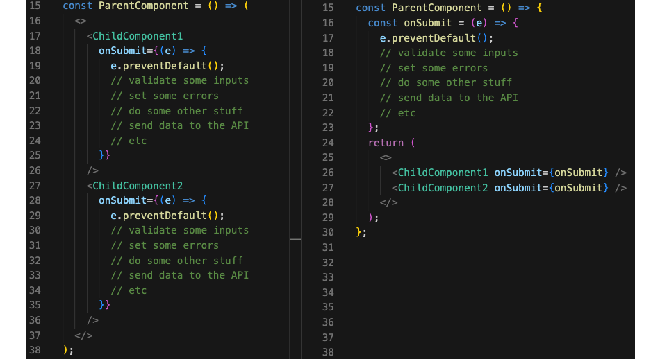Click self-closing '/>' on left line 36
The height and width of the screenshot is (359, 660).
point(92,320)
